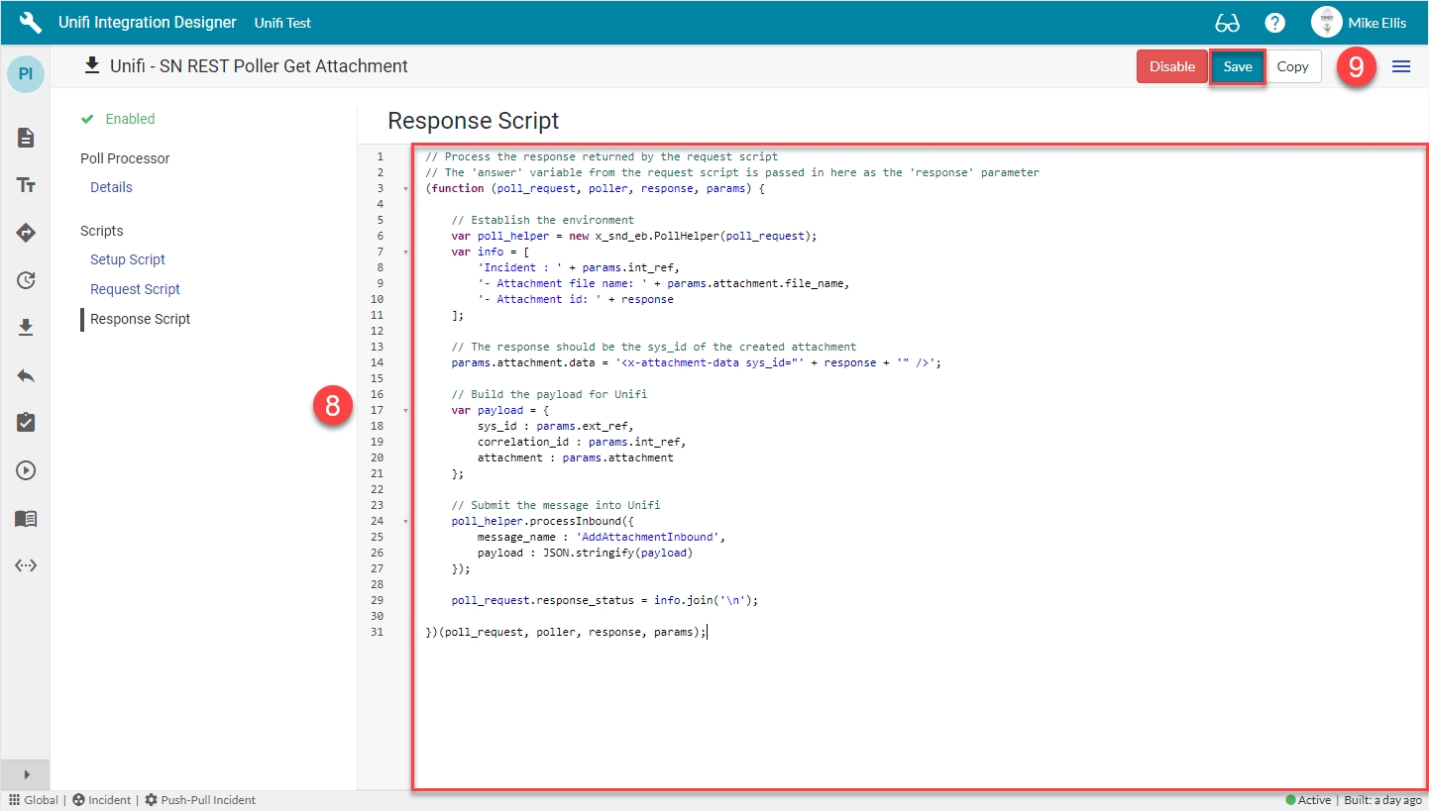The height and width of the screenshot is (811, 1429).
Task: Open the text fields (Tt) sidebar icon
Action: point(26,185)
